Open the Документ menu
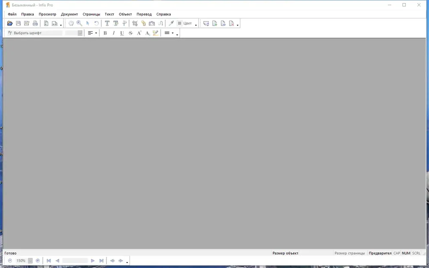The width and height of the screenshot is (429, 268). [x=69, y=14]
